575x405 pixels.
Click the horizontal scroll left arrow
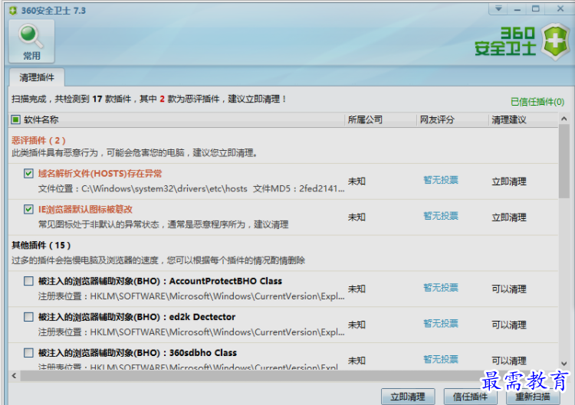tap(14, 376)
